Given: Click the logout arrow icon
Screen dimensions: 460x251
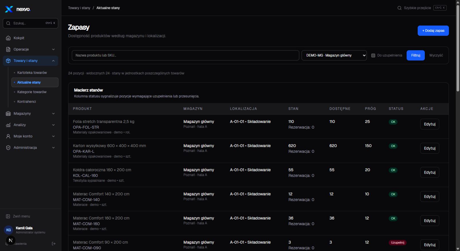Looking at the screenshot, I should (54, 244).
